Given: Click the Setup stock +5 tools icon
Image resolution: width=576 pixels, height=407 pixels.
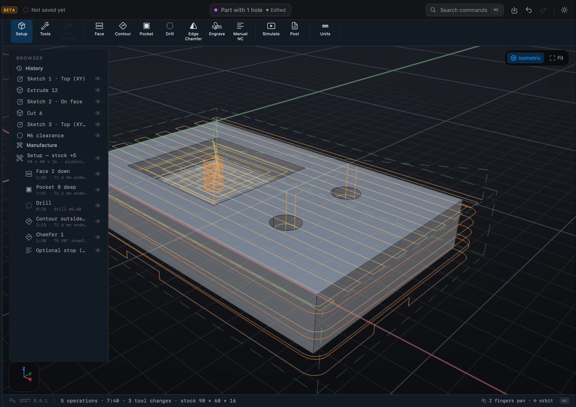Looking at the screenshot, I should 19,158.
